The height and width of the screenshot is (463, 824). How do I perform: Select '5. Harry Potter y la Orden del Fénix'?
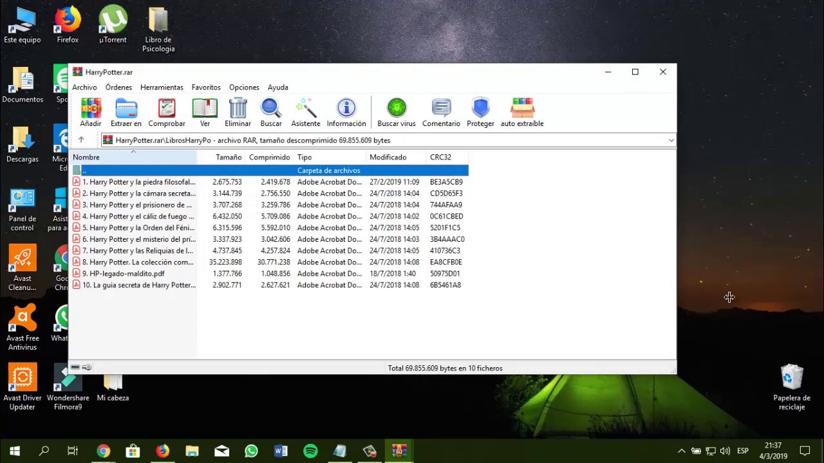click(x=270, y=228)
